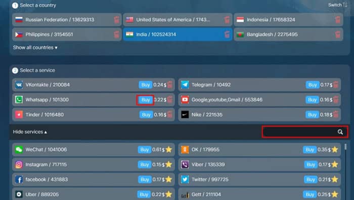
Task: Click the search magnifier icon
Action: (x=340, y=132)
